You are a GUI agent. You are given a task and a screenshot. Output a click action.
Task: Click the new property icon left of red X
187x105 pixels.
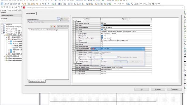click(x=51, y=26)
